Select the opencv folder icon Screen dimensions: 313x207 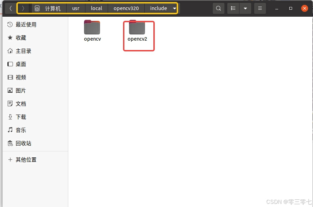pyautogui.click(x=92, y=27)
